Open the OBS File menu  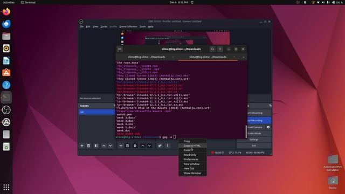(x=81, y=26)
